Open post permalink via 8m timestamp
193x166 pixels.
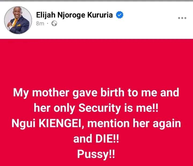40,23
